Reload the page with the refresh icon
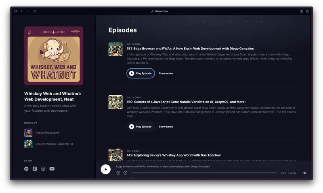 [35, 11]
